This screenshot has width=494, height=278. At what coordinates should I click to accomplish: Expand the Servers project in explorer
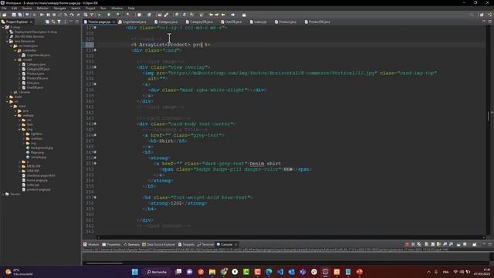coord(3,194)
